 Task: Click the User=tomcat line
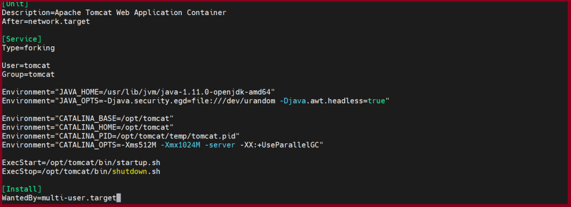pyautogui.click(x=26, y=66)
